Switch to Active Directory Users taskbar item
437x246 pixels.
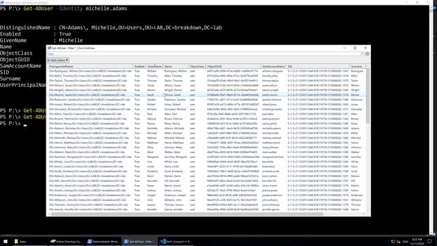[66, 241]
